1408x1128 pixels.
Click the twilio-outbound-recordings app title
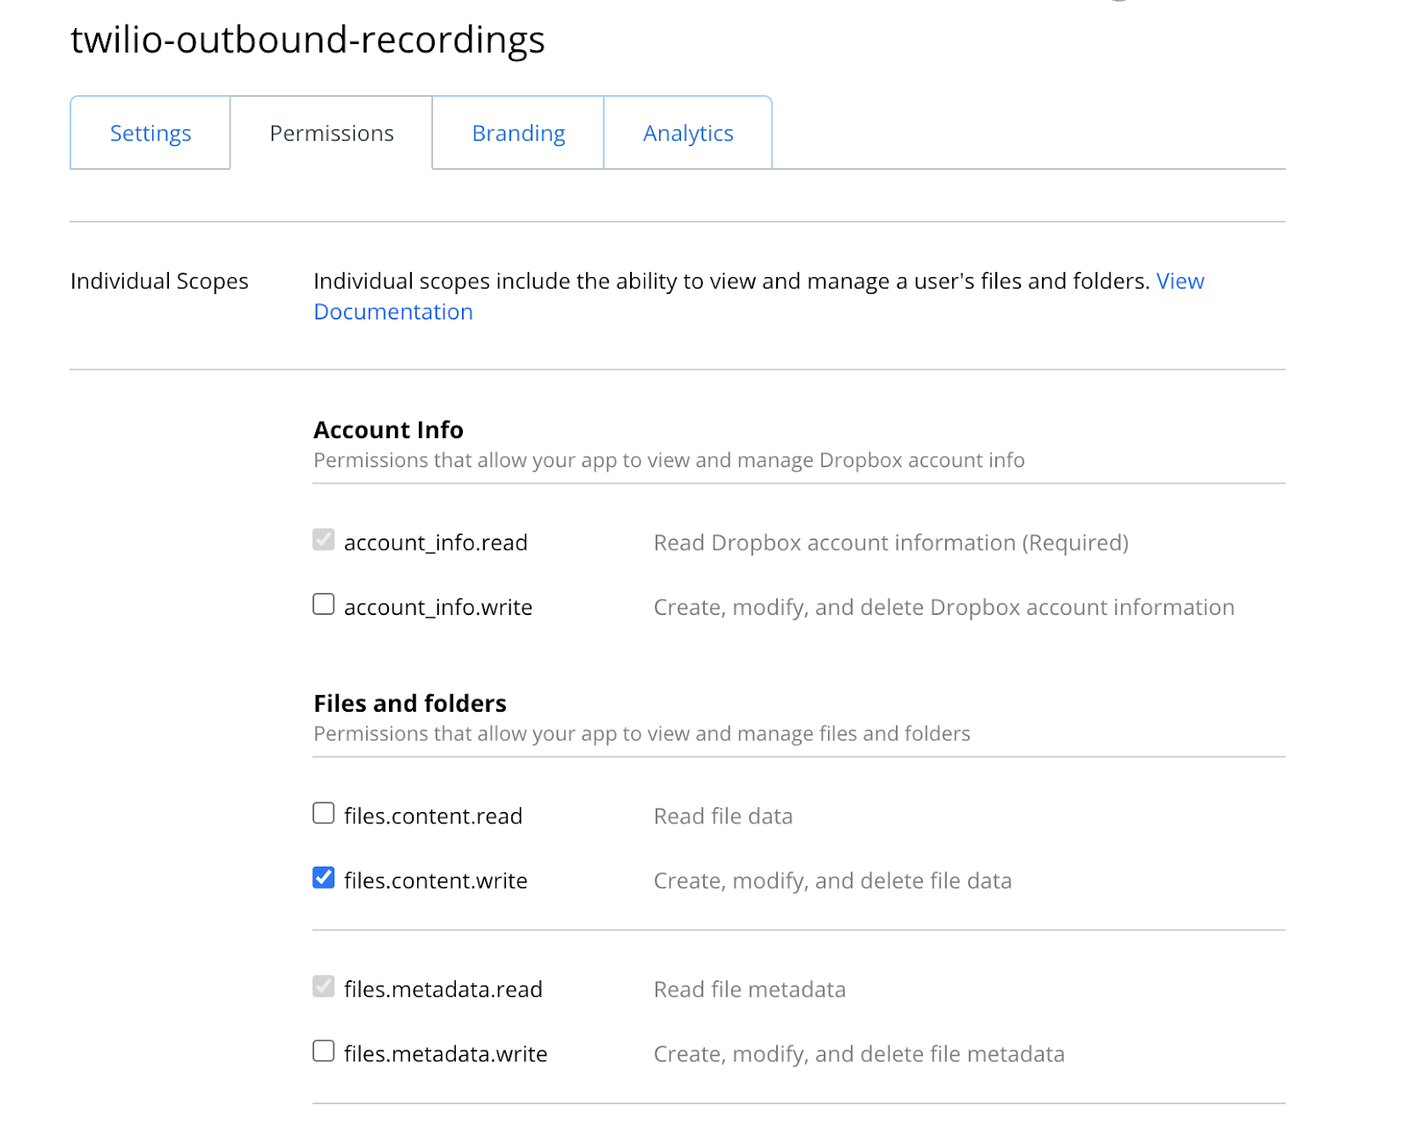coord(308,40)
